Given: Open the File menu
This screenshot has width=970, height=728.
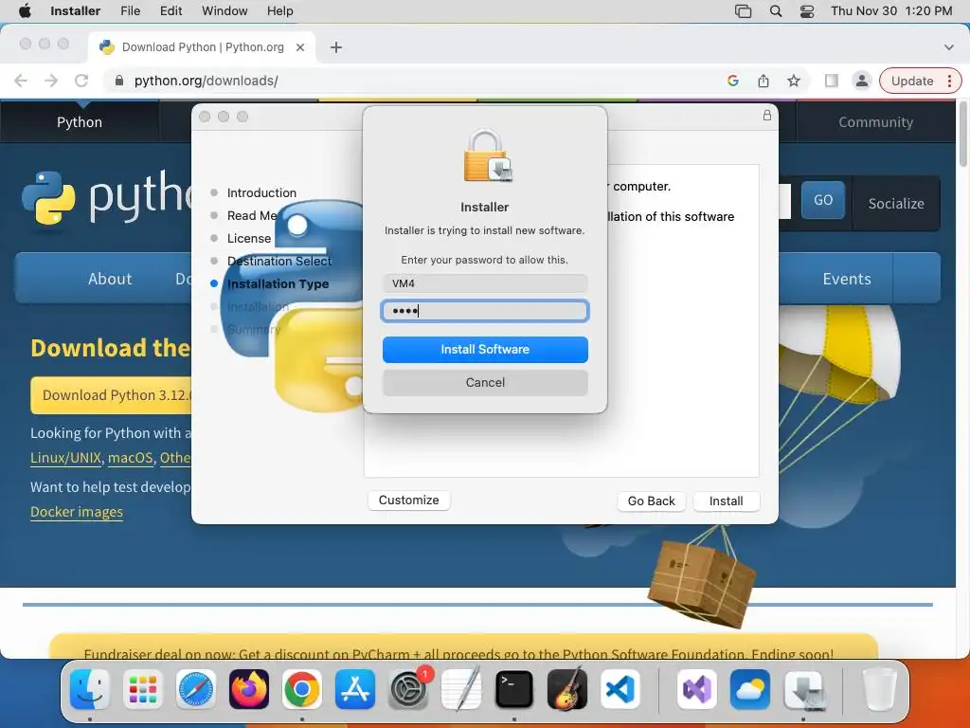Looking at the screenshot, I should 130,11.
